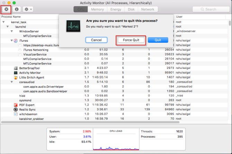Click the vertical scrollbar thumb
Screen dimensions: 232x154
tap(230, 23)
